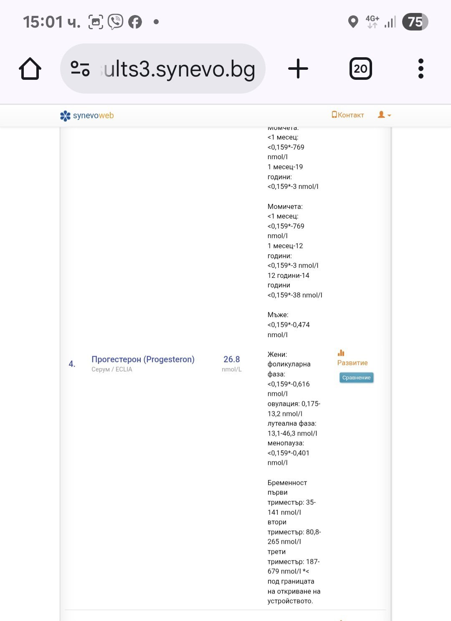
Task: Open tab switcher showing 20 tabs
Action: point(360,69)
